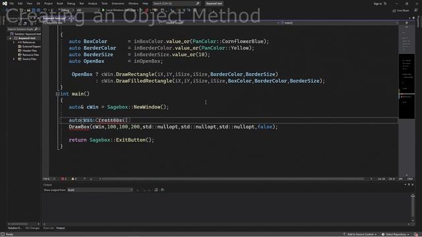
Task: Open the View menu
Action: [29, 3]
